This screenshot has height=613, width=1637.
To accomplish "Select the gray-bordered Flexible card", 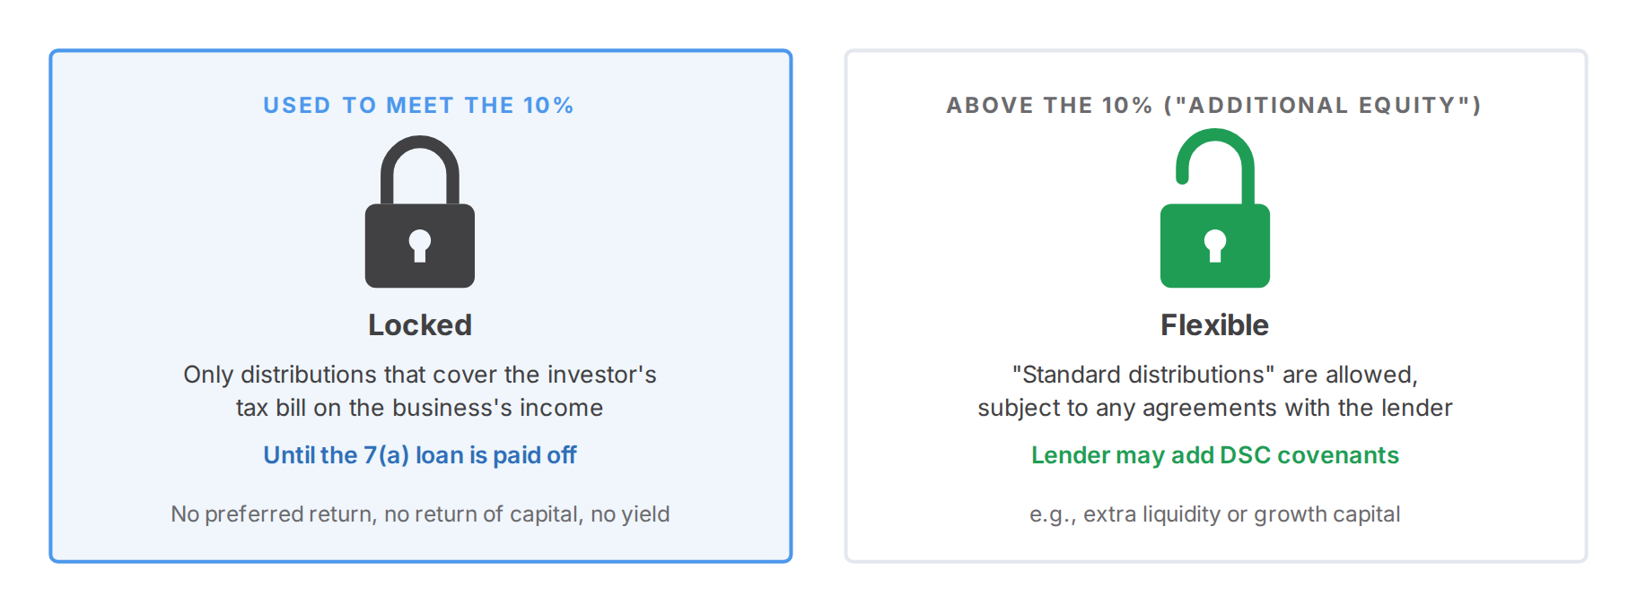I will 1215,306.
